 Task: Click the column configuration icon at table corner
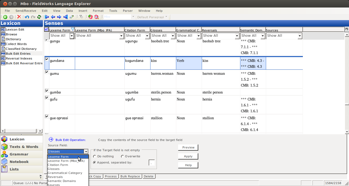click(347, 29)
